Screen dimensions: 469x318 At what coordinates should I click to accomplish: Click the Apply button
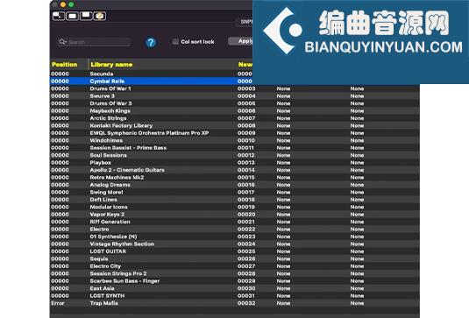[x=241, y=41]
